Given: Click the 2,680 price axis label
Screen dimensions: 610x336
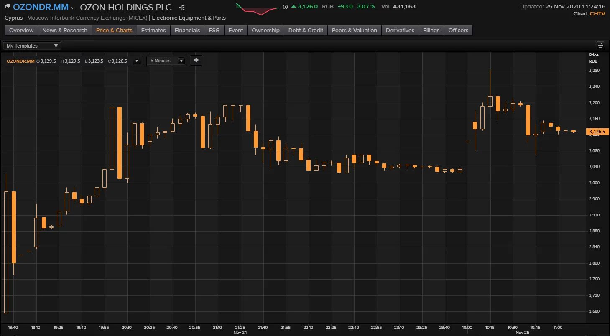Looking at the screenshot, I should [594, 311].
